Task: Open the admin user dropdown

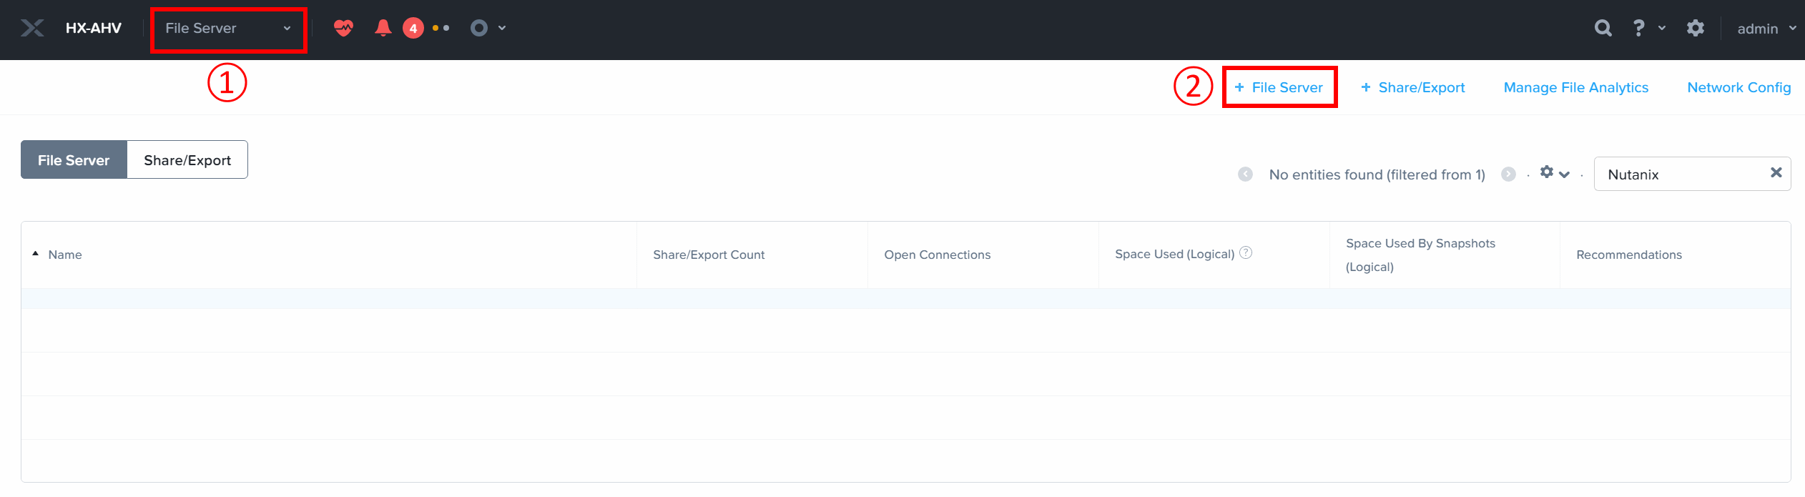Action: coord(1765,29)
